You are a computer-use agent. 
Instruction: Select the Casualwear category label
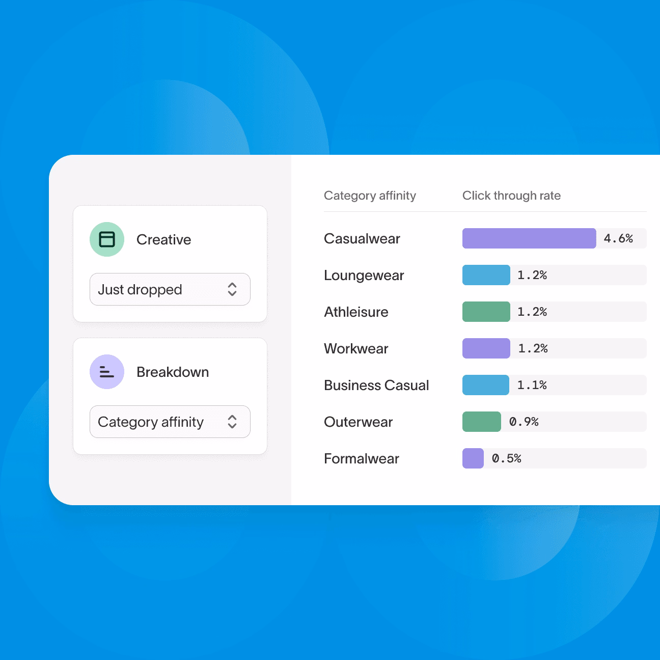coord(362,238)
